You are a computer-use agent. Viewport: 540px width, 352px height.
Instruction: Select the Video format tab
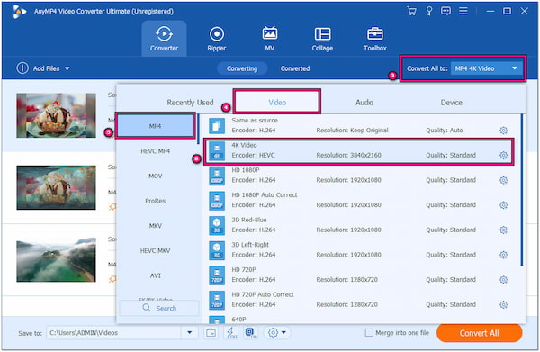(x=277, y=102)
